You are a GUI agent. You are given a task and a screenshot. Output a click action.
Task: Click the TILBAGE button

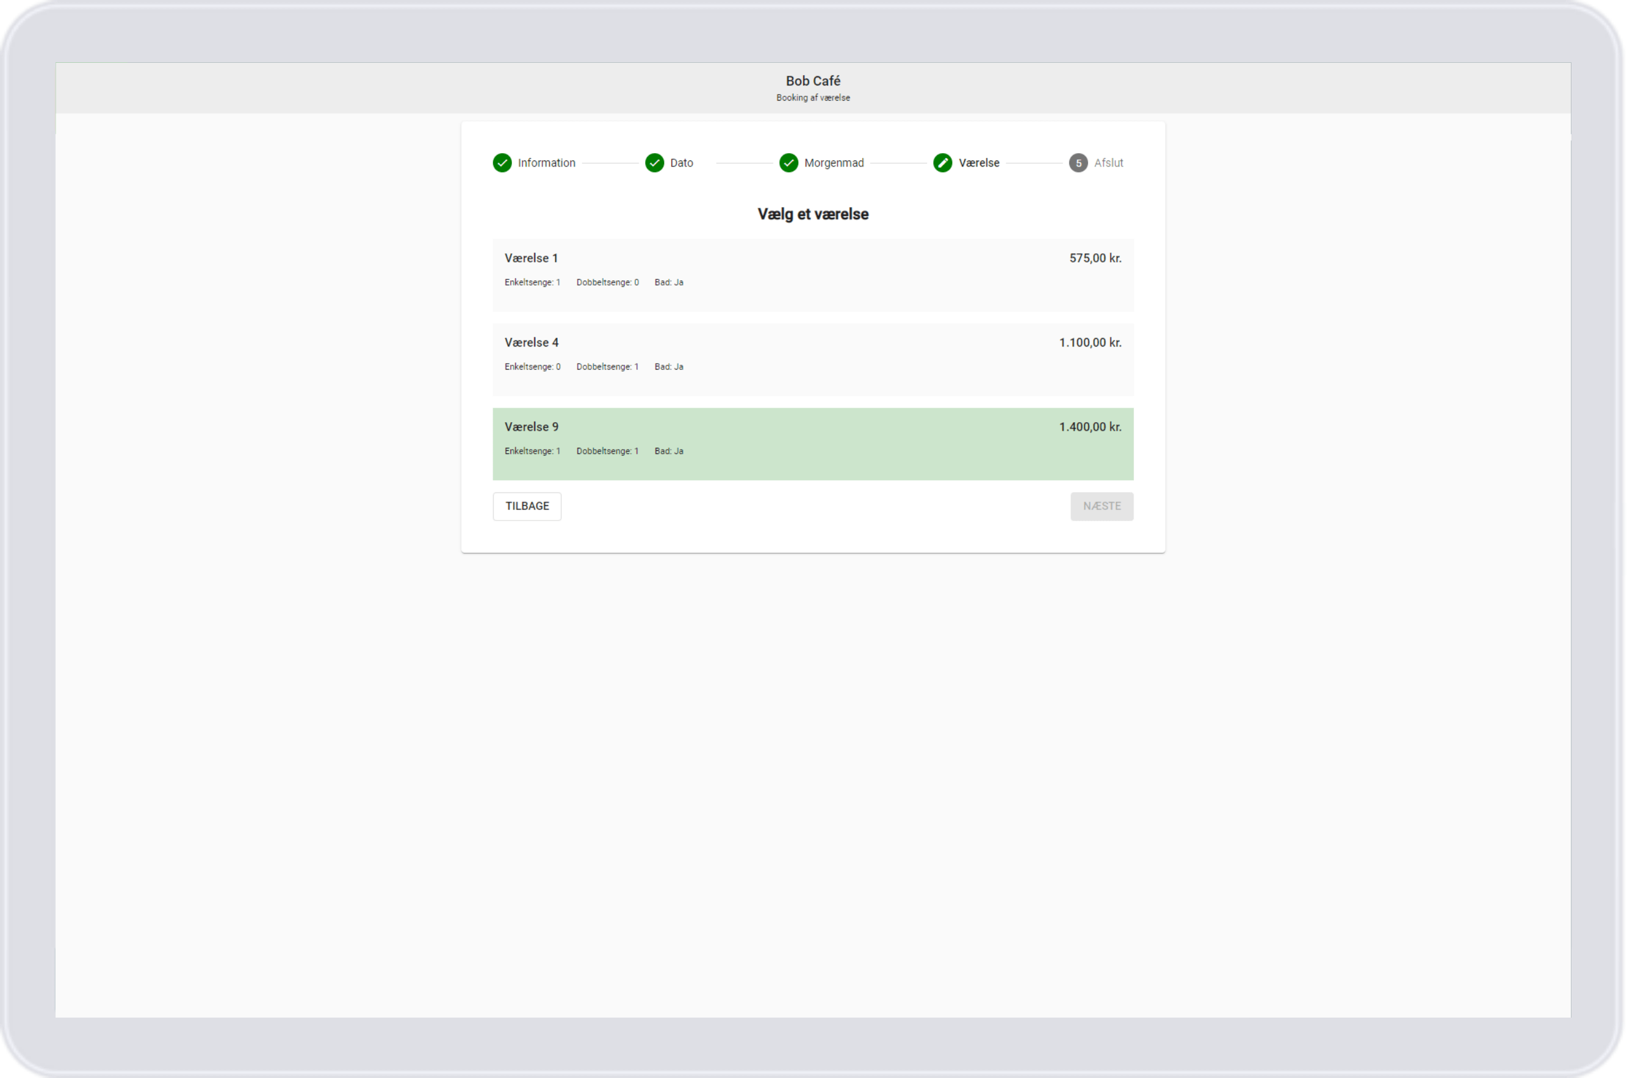(x=527, y=506)
